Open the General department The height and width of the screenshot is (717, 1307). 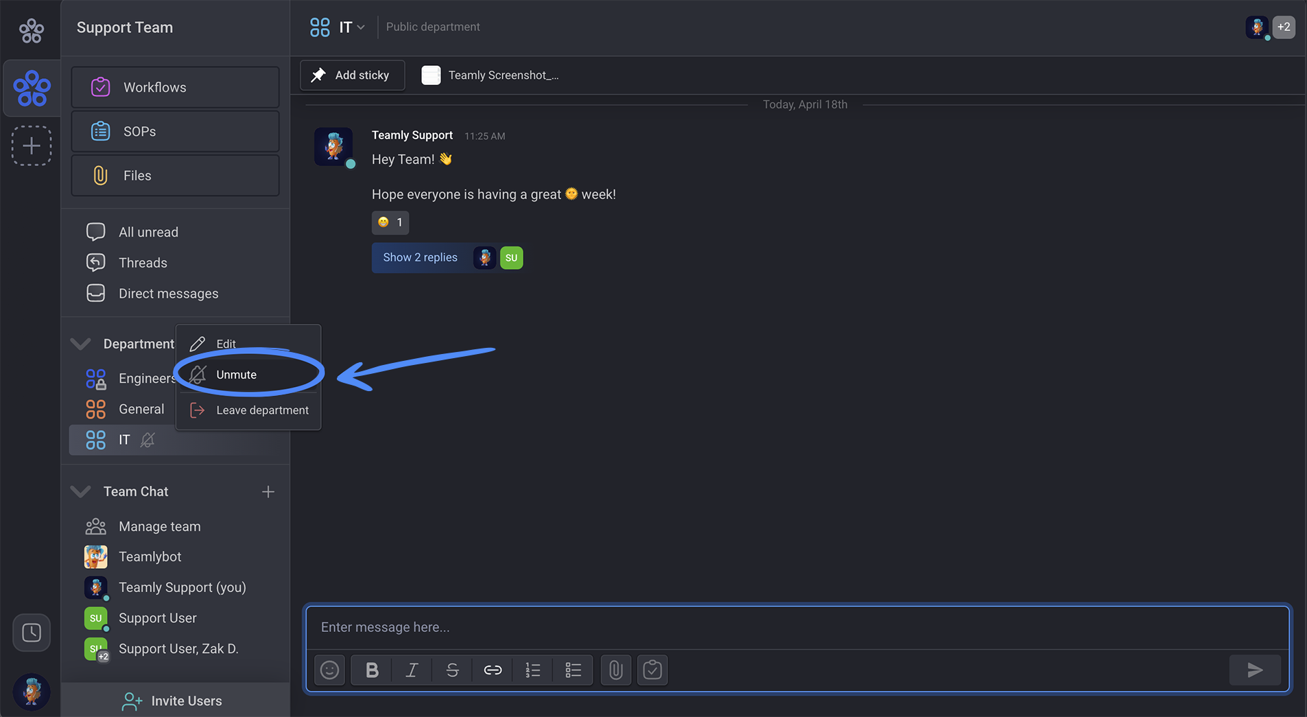click(x=123, y=409)
